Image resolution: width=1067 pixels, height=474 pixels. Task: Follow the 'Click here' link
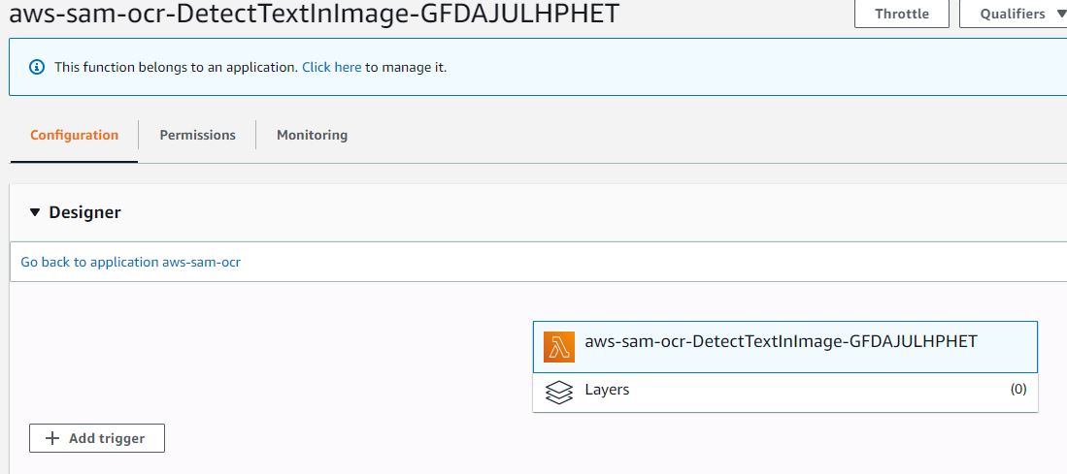tap(331, 67)
